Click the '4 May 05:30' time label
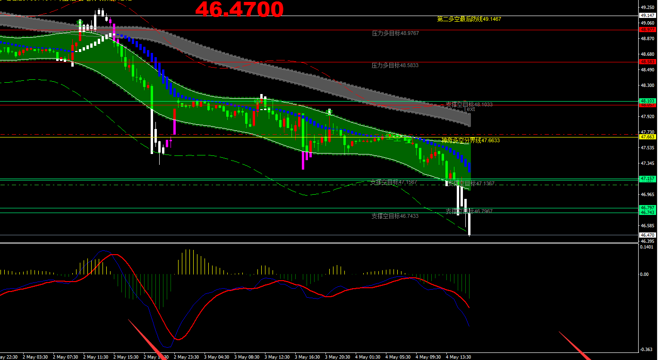The image size is (658, 360). [398, 357]
